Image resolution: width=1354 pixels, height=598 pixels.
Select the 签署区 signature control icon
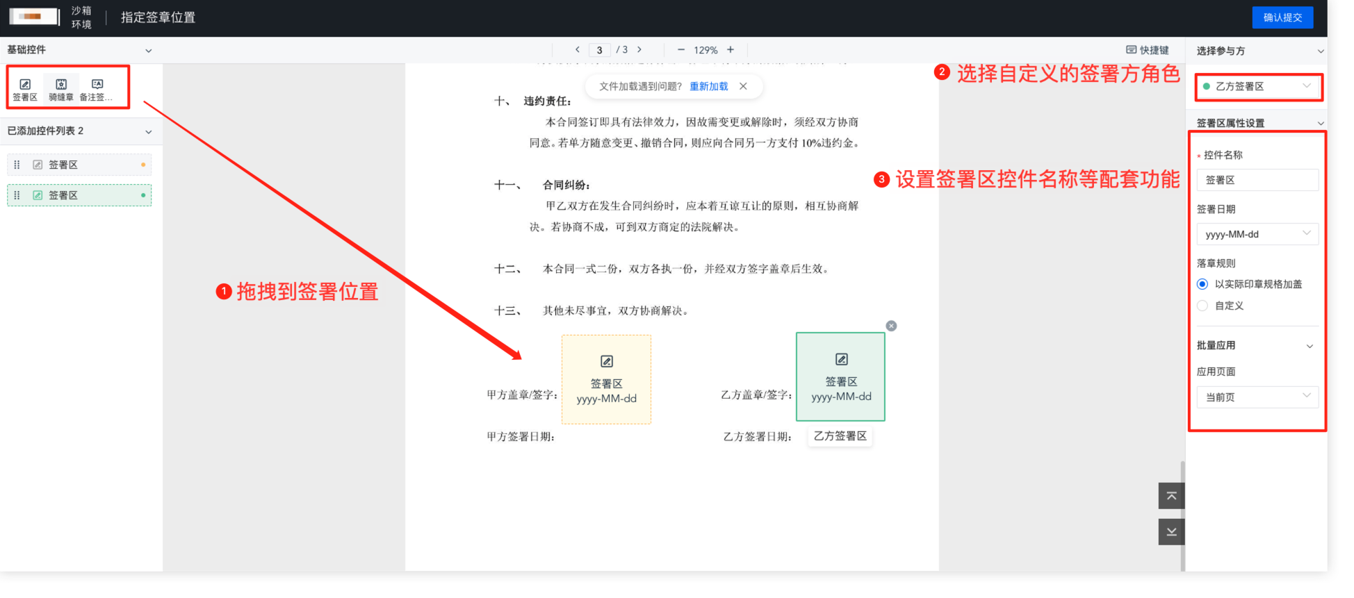pos(25,89)
